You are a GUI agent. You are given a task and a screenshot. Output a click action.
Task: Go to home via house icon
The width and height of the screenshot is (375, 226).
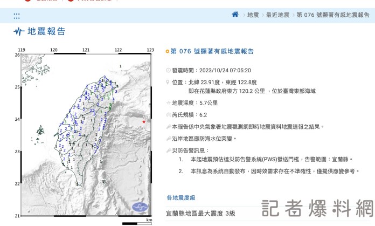tap(235, 15)
